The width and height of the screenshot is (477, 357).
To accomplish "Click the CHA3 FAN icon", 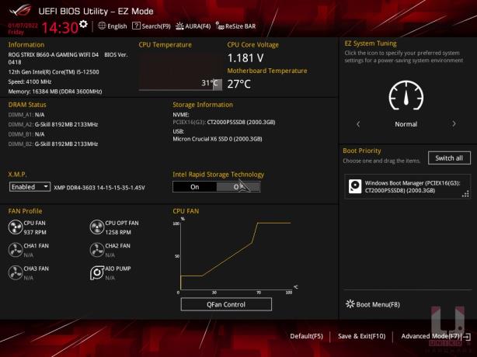I will 16,273.
